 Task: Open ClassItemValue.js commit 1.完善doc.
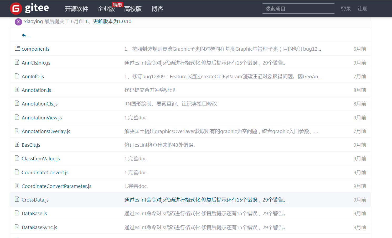(x=136, y=159)
